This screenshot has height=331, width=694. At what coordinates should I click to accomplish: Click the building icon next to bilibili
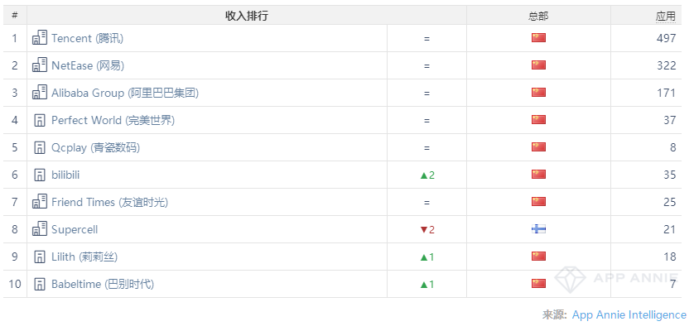40,175
